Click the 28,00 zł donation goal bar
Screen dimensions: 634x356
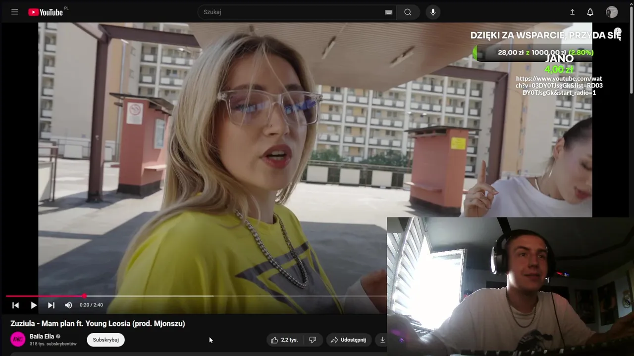point(533,52)
